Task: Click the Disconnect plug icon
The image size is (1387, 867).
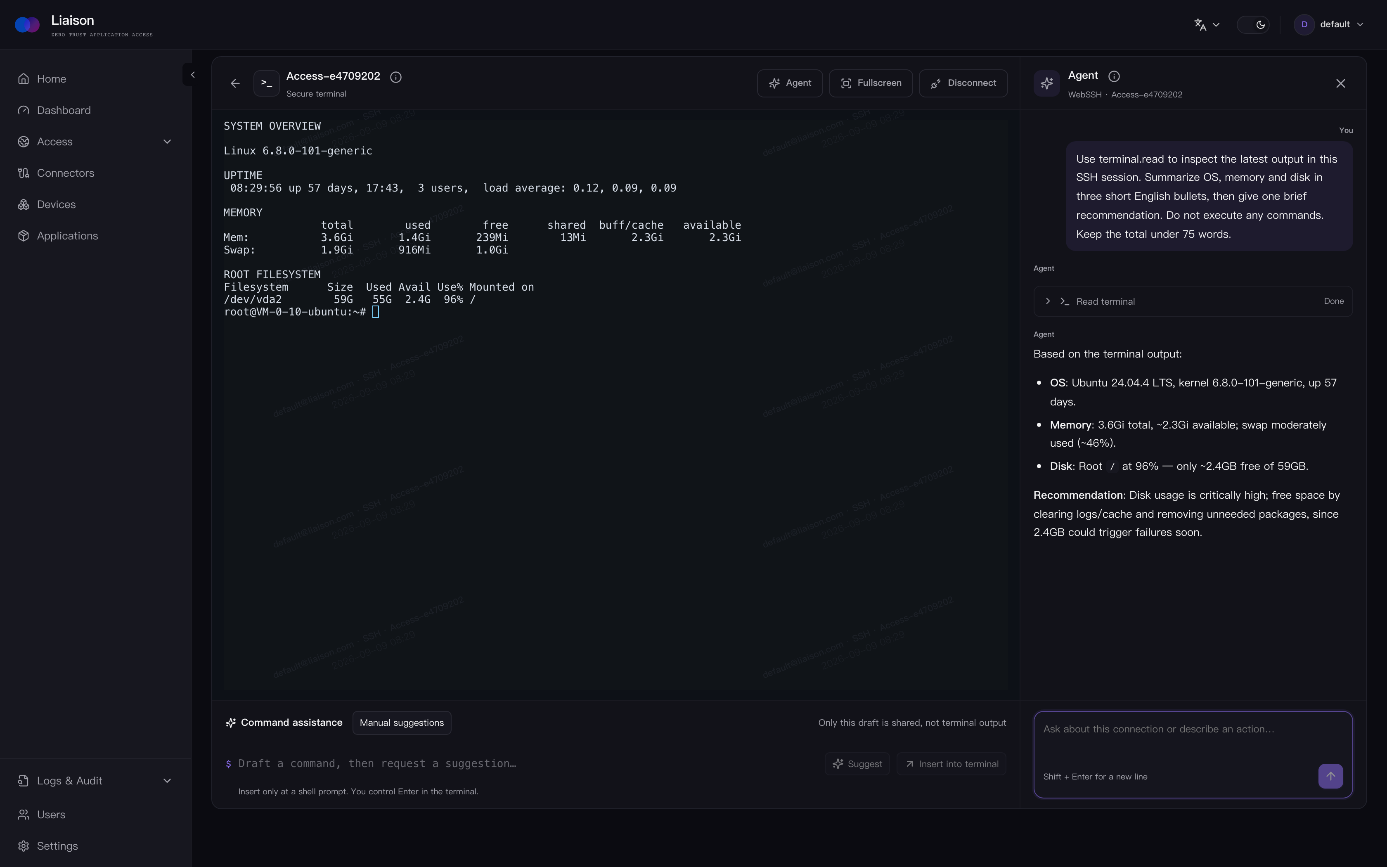Action: (x=935, y=84)
